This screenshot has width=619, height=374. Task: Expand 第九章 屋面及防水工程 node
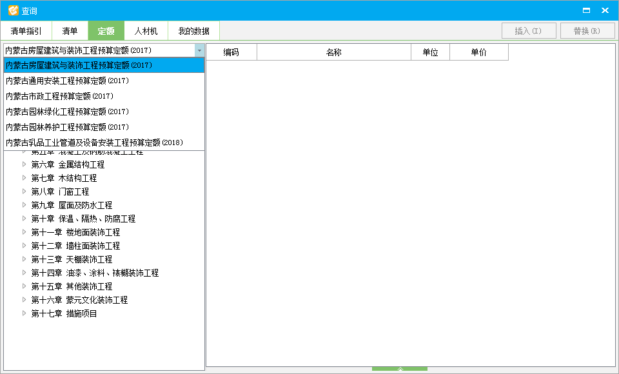[x=24, y=204]
